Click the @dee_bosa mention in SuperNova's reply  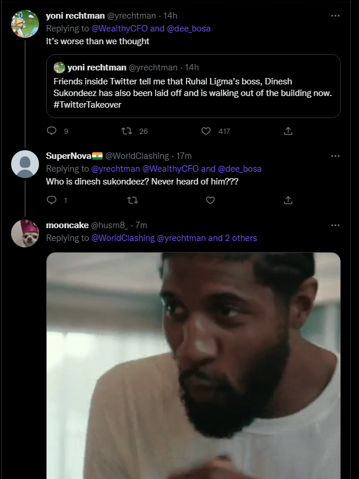(x=240, y=169)
